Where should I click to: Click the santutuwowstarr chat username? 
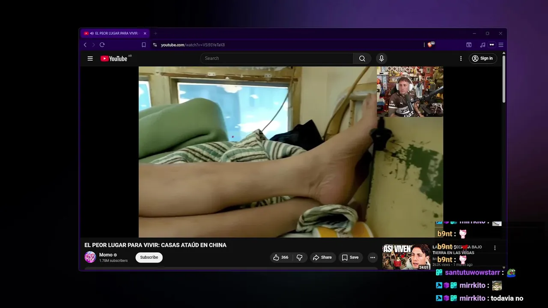click(473, 272)
